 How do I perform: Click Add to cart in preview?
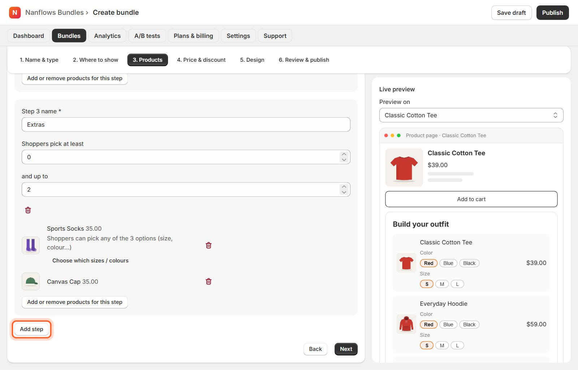pos(471,199)
